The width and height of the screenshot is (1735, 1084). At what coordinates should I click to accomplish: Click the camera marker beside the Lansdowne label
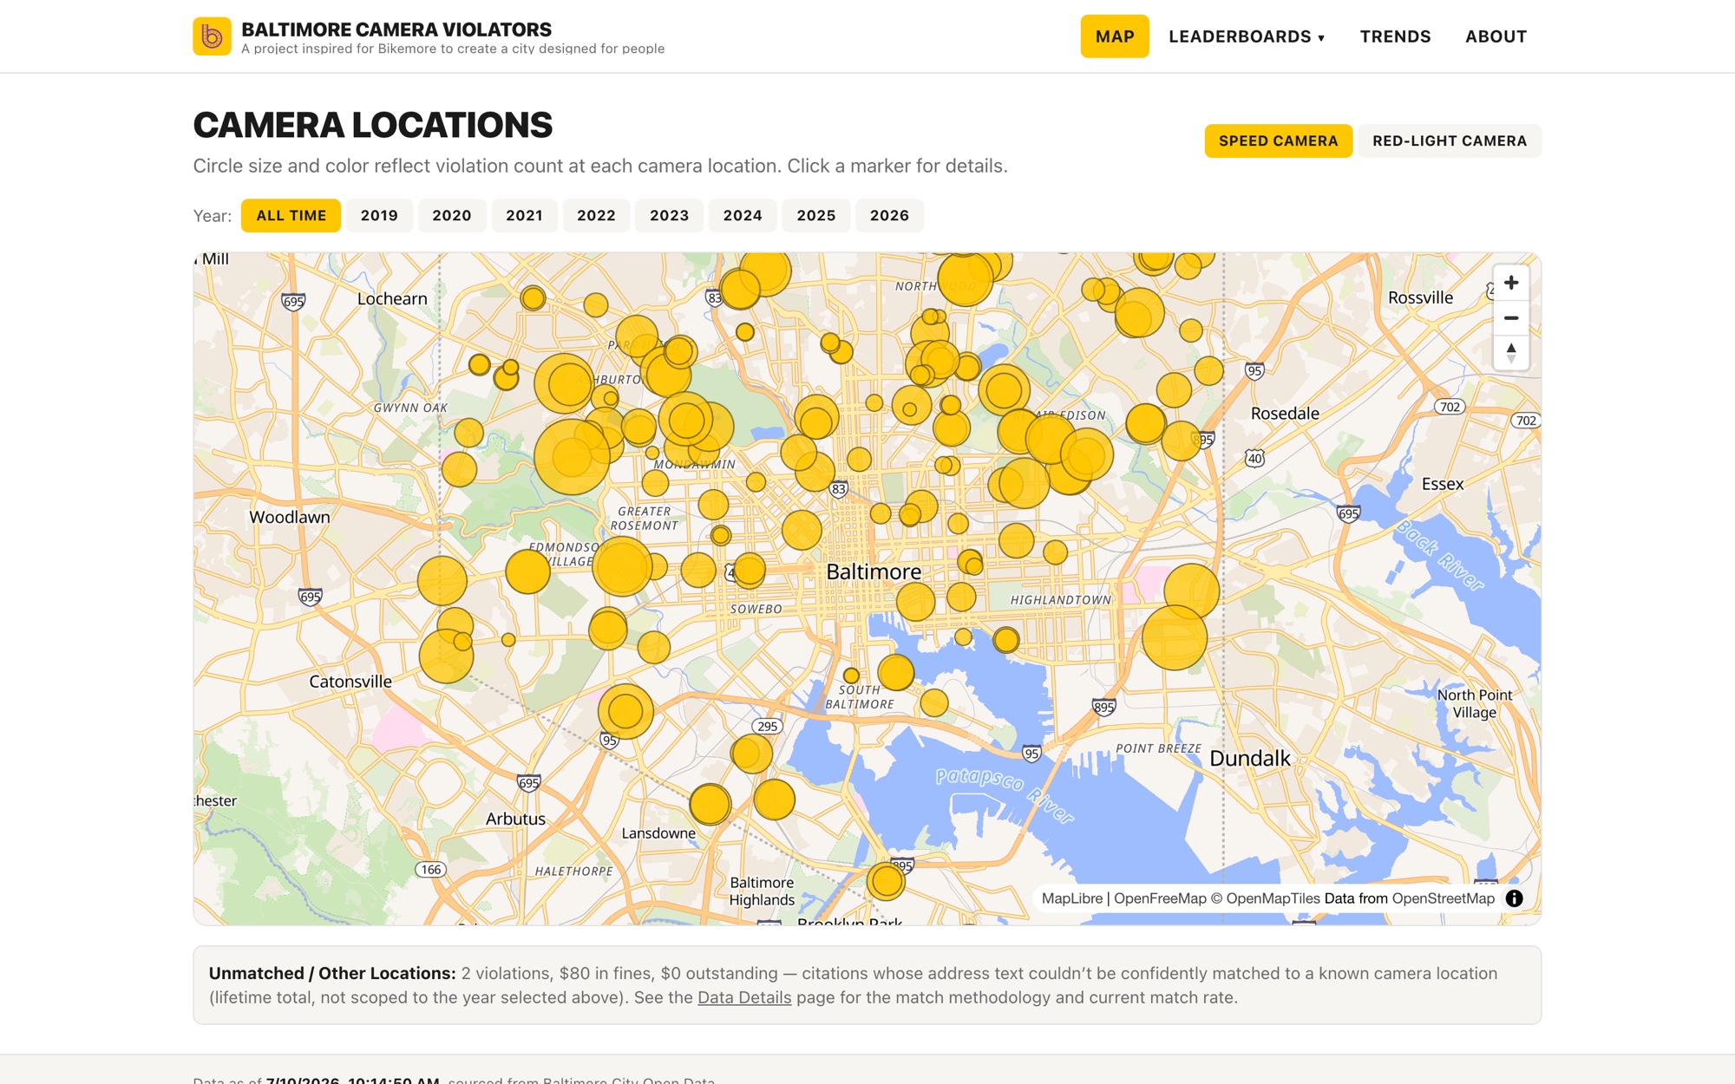tap(710, 805)
